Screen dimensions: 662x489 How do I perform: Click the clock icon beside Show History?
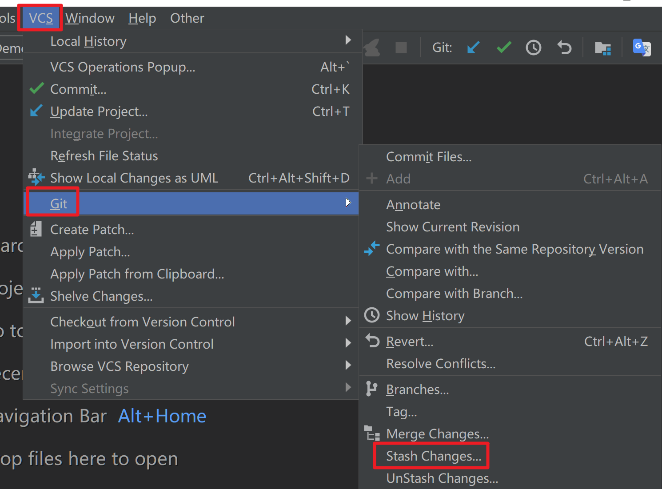[x=372, y=315]
